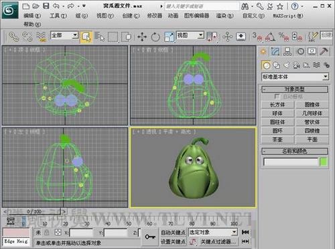Switch to the Hierarchy command panel tab
This screenshot has height=249, width=335.
click(287, 51)
